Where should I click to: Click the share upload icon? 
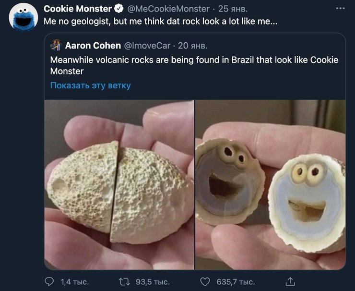(x=290, y=281)
